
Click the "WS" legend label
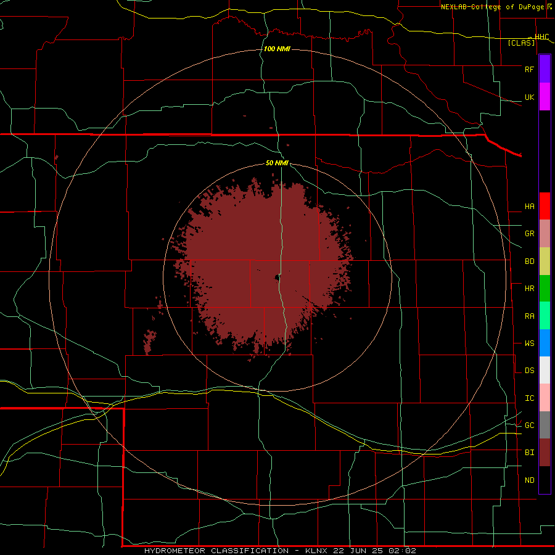[529, 343]
